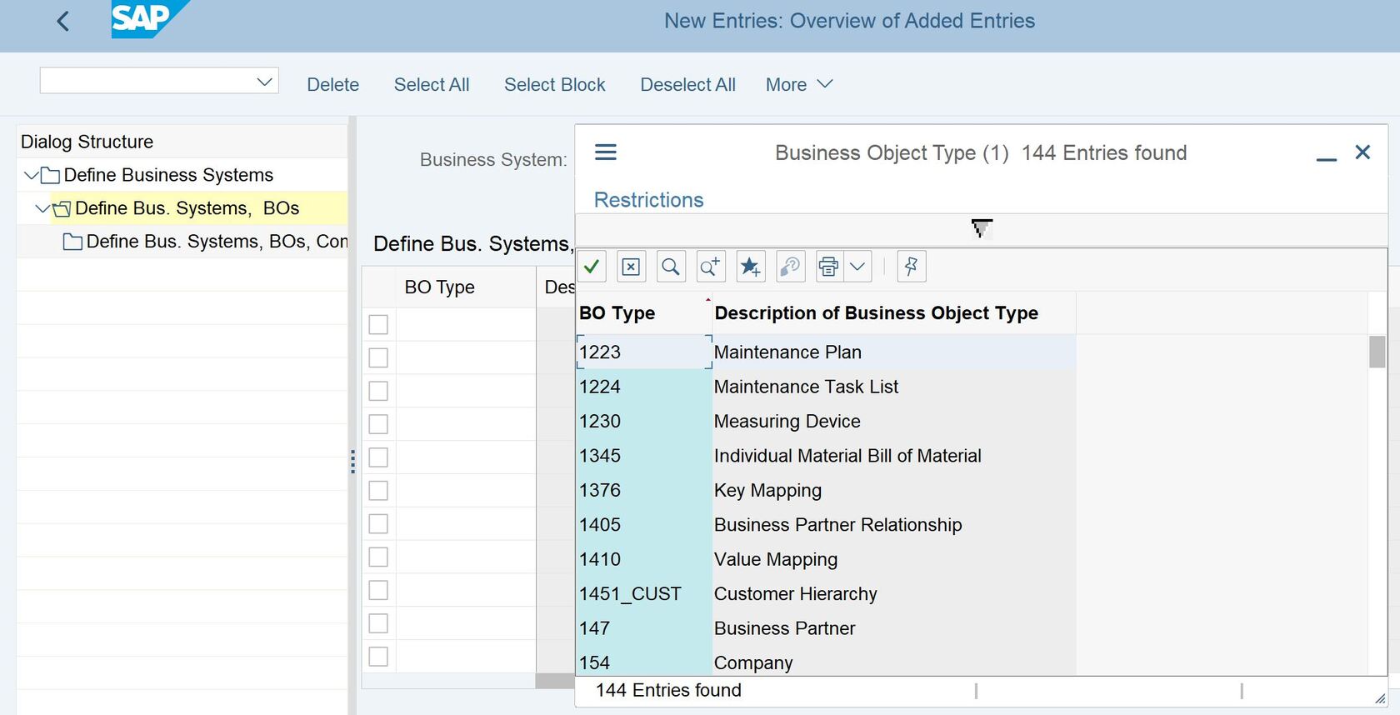Screen dimensions: 1400x715
Task: Cancel the value help using the X-box icon
Action: (x=631, y=267)
